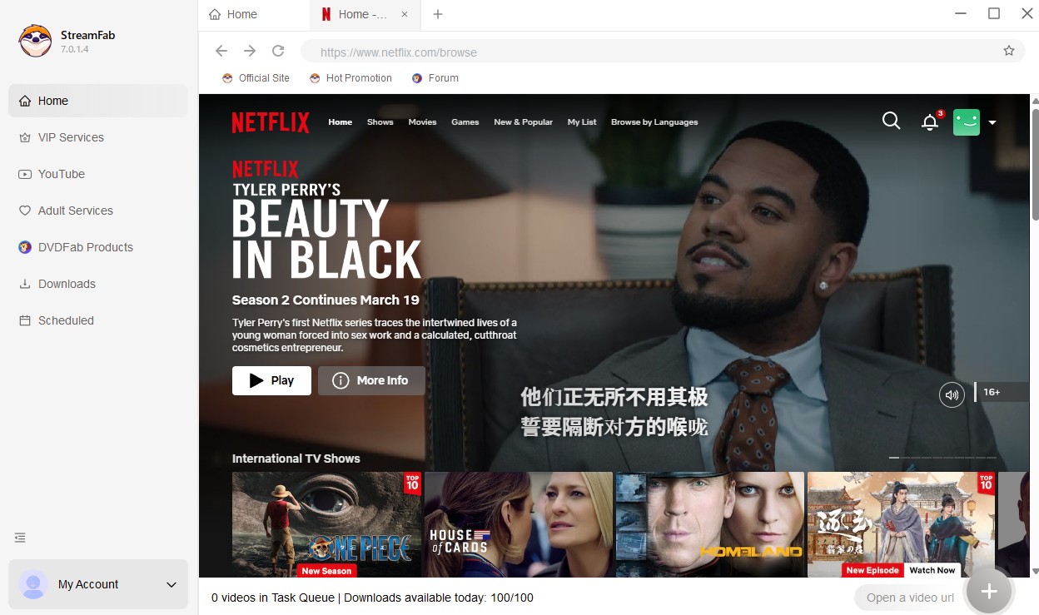This screenshot has height=615, width=1039.
Task: Collapse the sidebar menu icon
Action: [21, 538]
